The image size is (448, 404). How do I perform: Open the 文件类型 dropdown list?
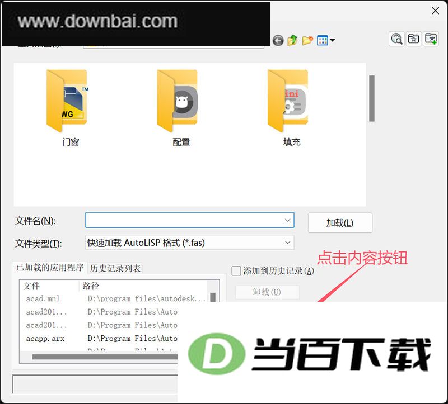point(190,243)
